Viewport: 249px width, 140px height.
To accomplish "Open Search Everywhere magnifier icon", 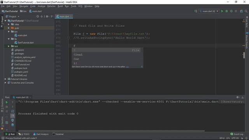I will tap(246, 11).
